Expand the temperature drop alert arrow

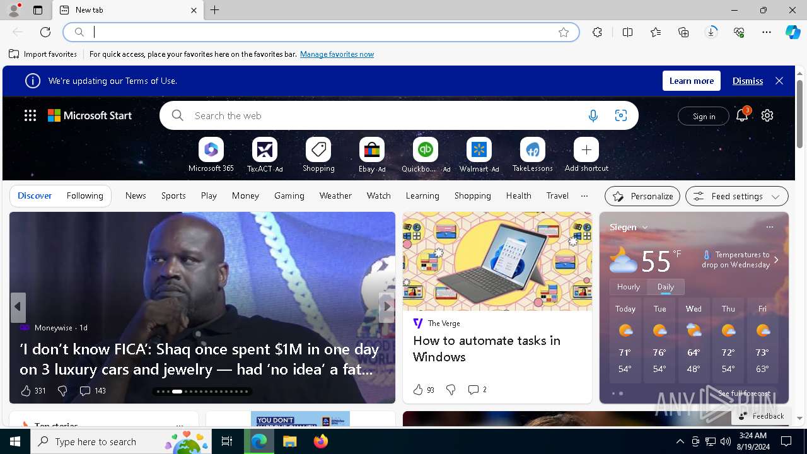pyautogui.click(x=776, y=260)
